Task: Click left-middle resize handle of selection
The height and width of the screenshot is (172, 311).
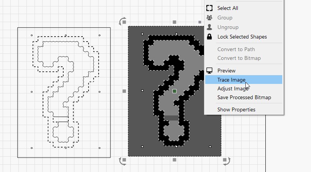Action: [124, 91]
